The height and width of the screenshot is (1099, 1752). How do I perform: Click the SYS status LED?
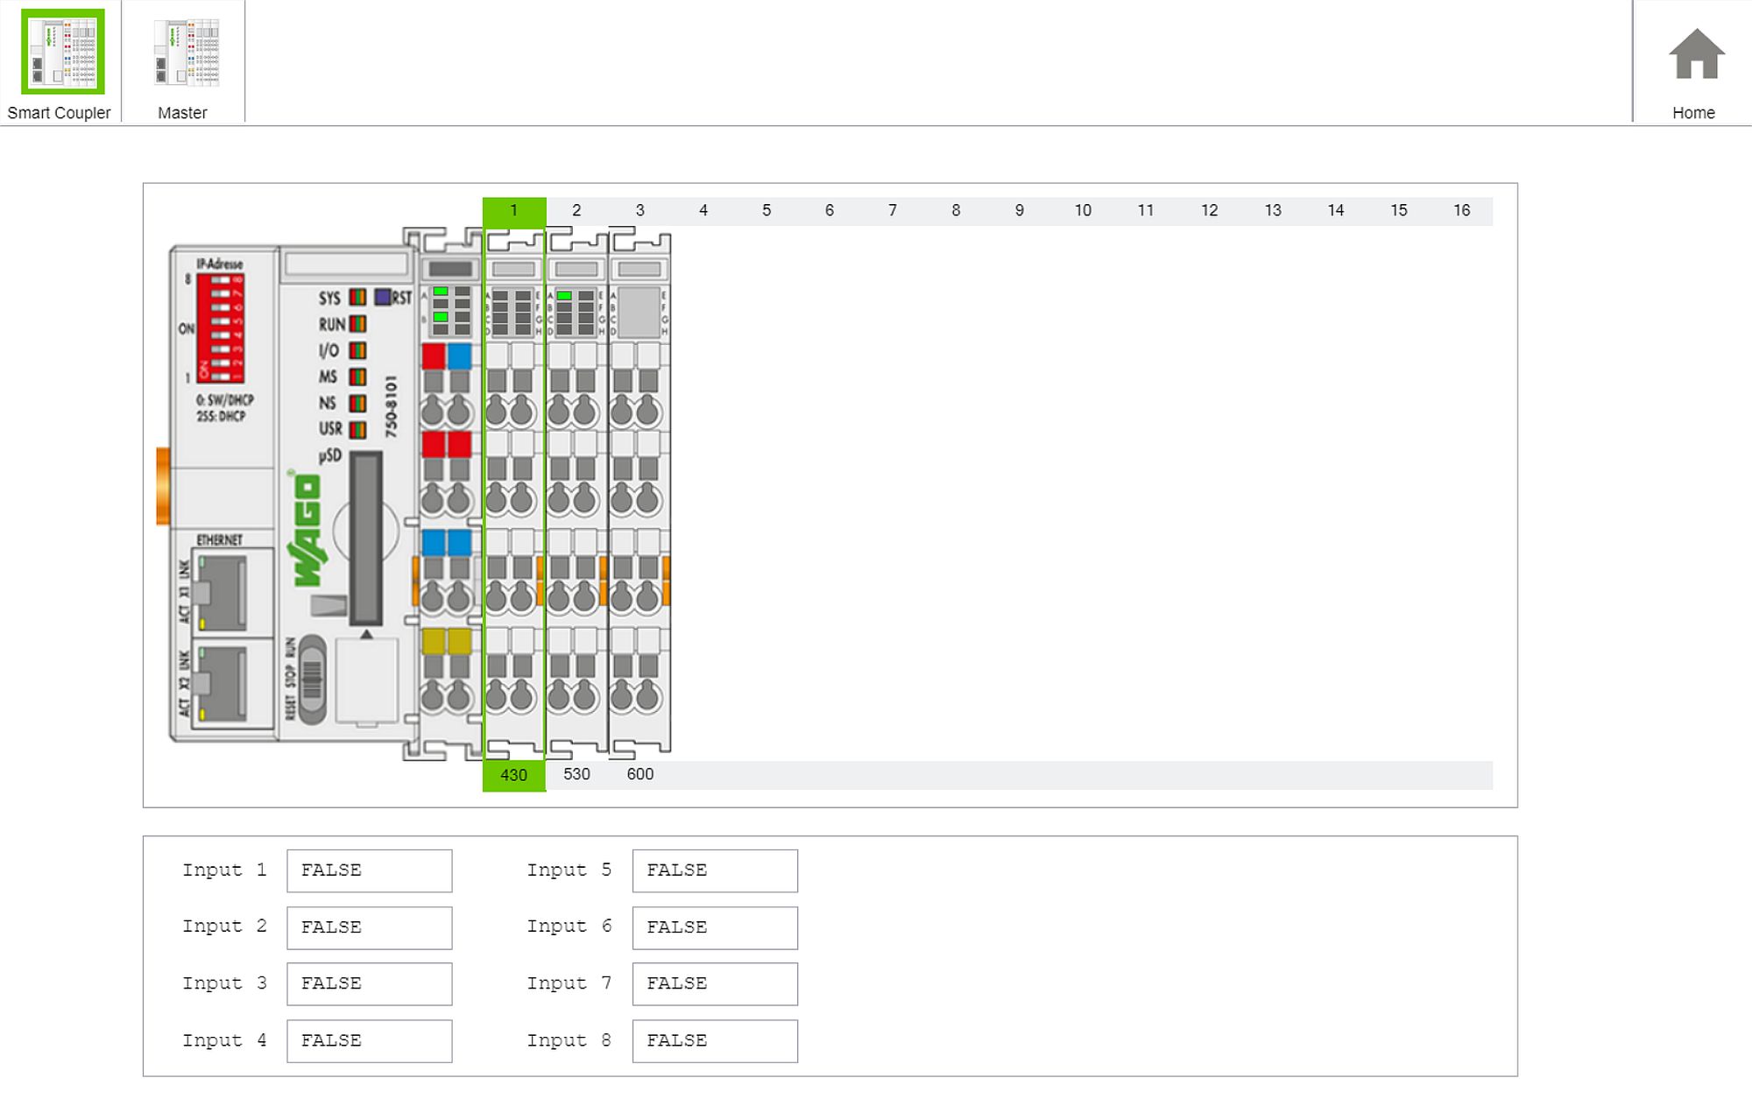tap(357, 298)
